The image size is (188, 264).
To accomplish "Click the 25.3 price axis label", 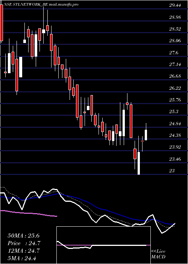I will click(x=174, y=112).
